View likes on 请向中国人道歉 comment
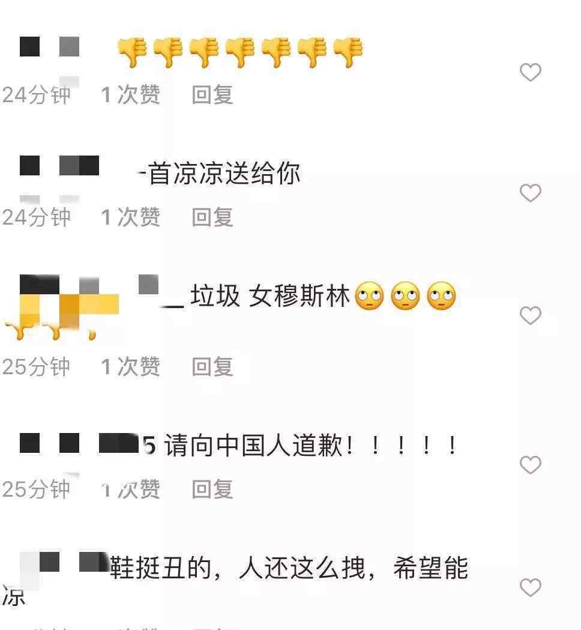Screen dimensions: 581x630 pos(130,489)
